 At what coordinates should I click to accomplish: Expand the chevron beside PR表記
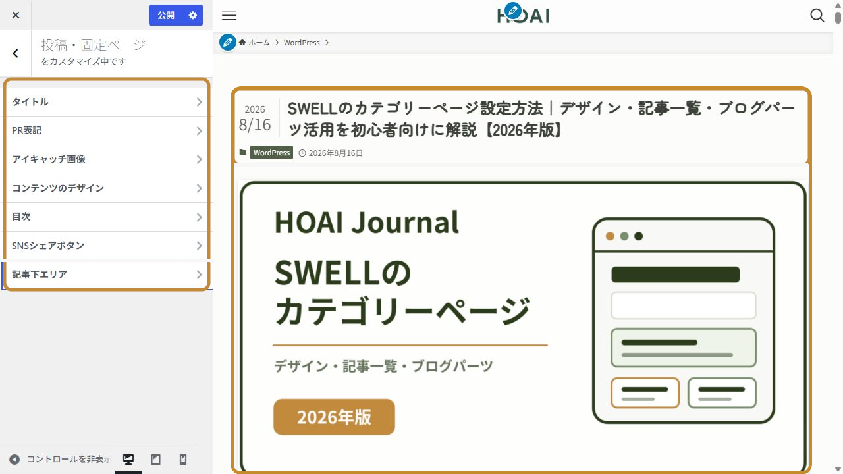(199, 131)
